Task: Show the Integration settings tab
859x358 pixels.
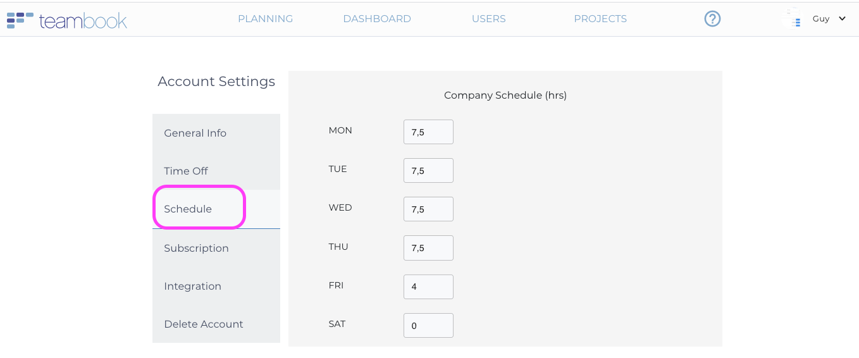Action: coord(192,286)
